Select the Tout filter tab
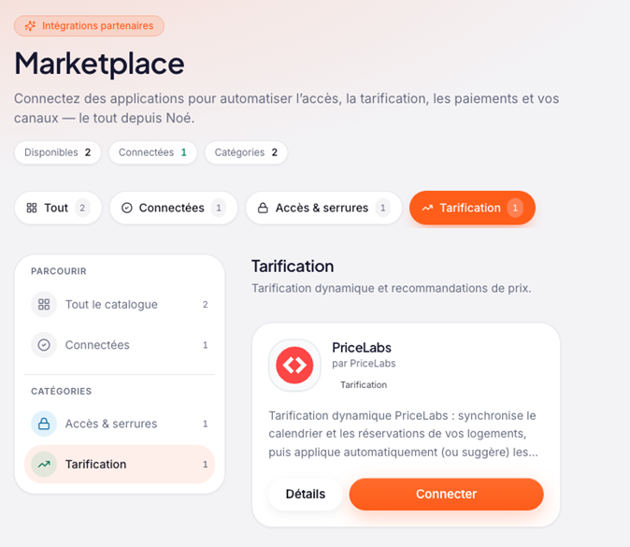The width and height of the screenshot is (630, 547). point(58,208)
